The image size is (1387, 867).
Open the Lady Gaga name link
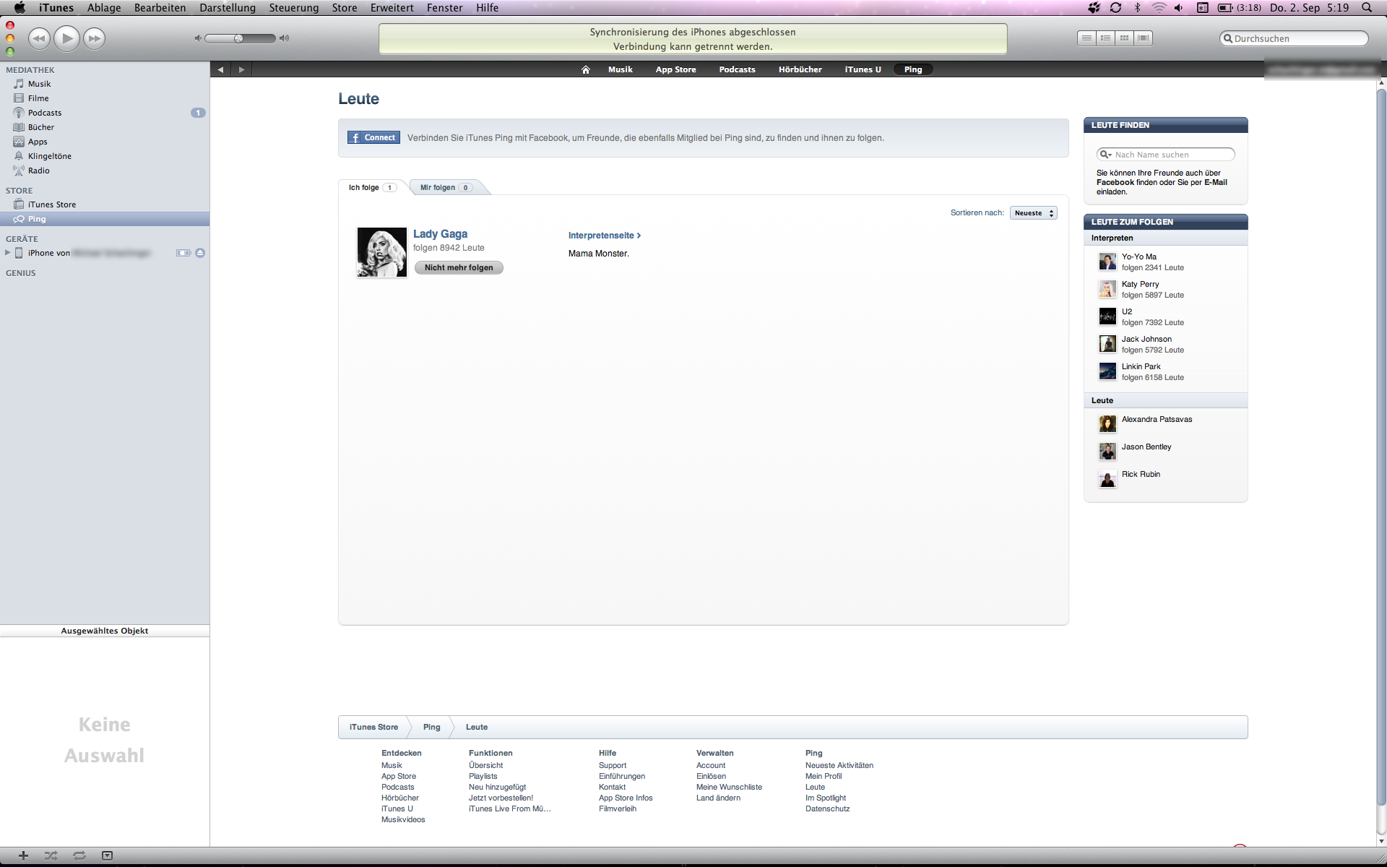440,234
